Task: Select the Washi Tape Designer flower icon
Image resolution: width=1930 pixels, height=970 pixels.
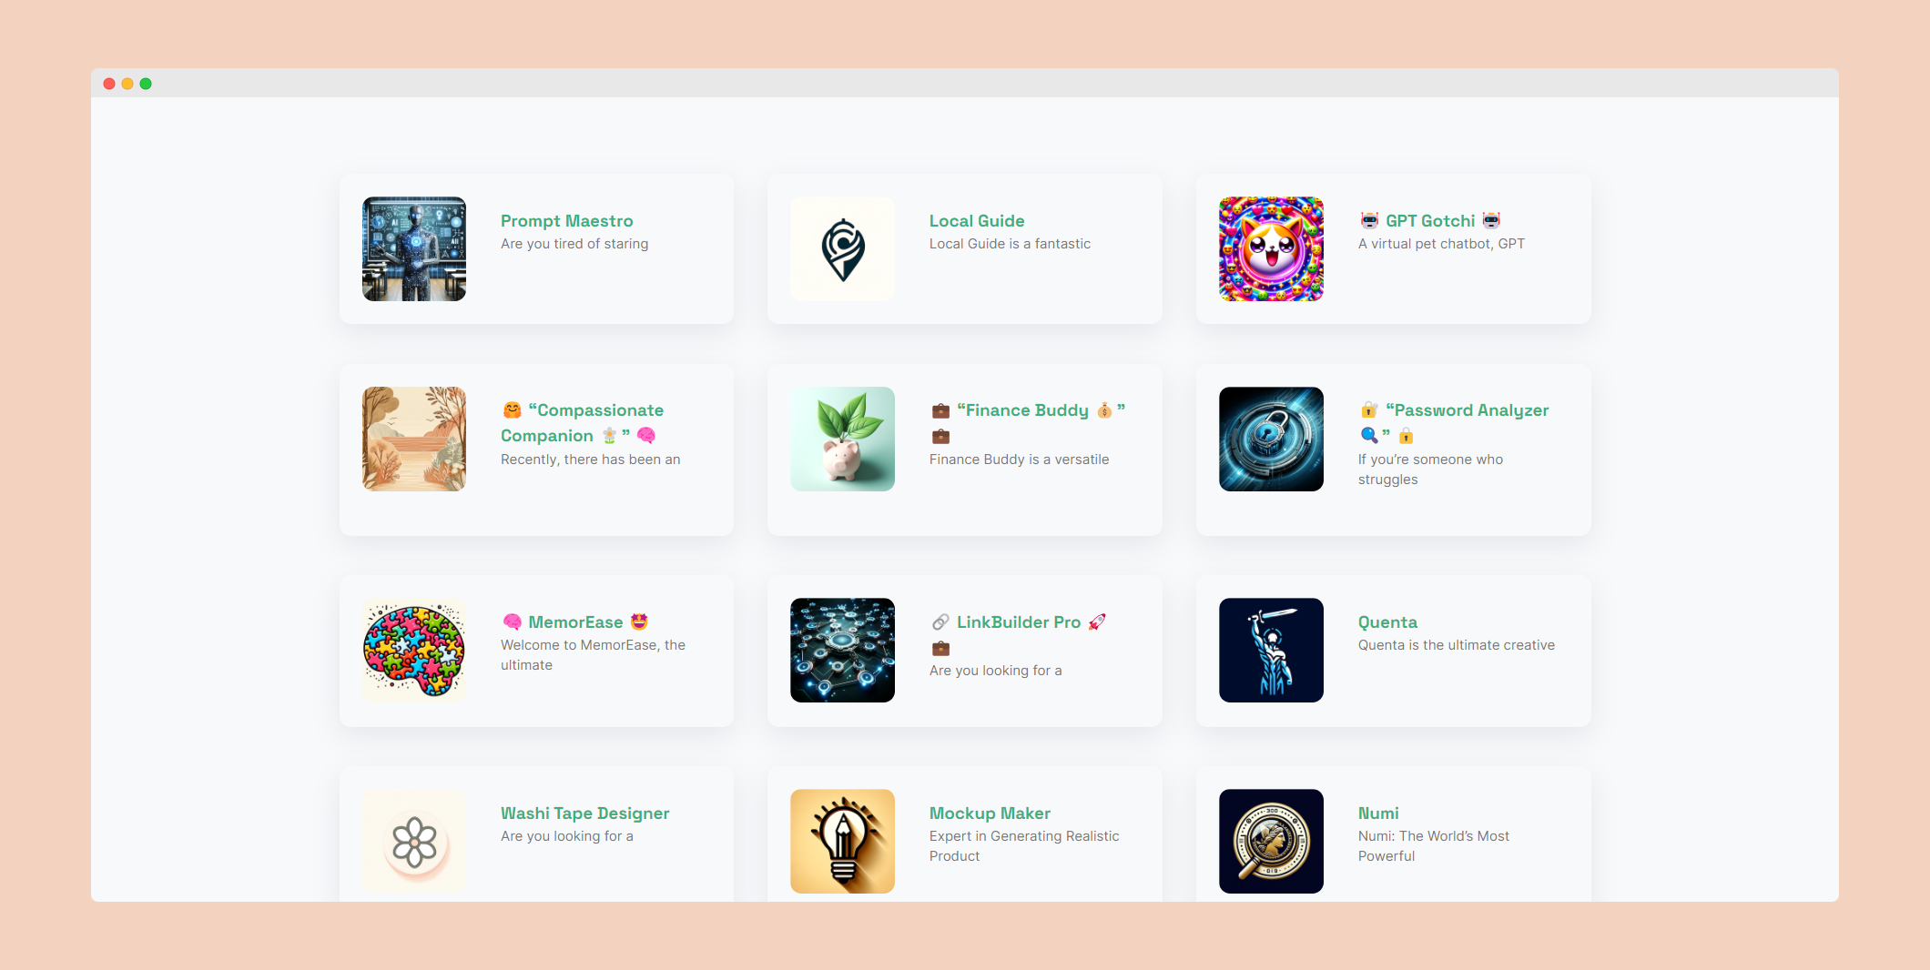Action: (x=414, y=841)
